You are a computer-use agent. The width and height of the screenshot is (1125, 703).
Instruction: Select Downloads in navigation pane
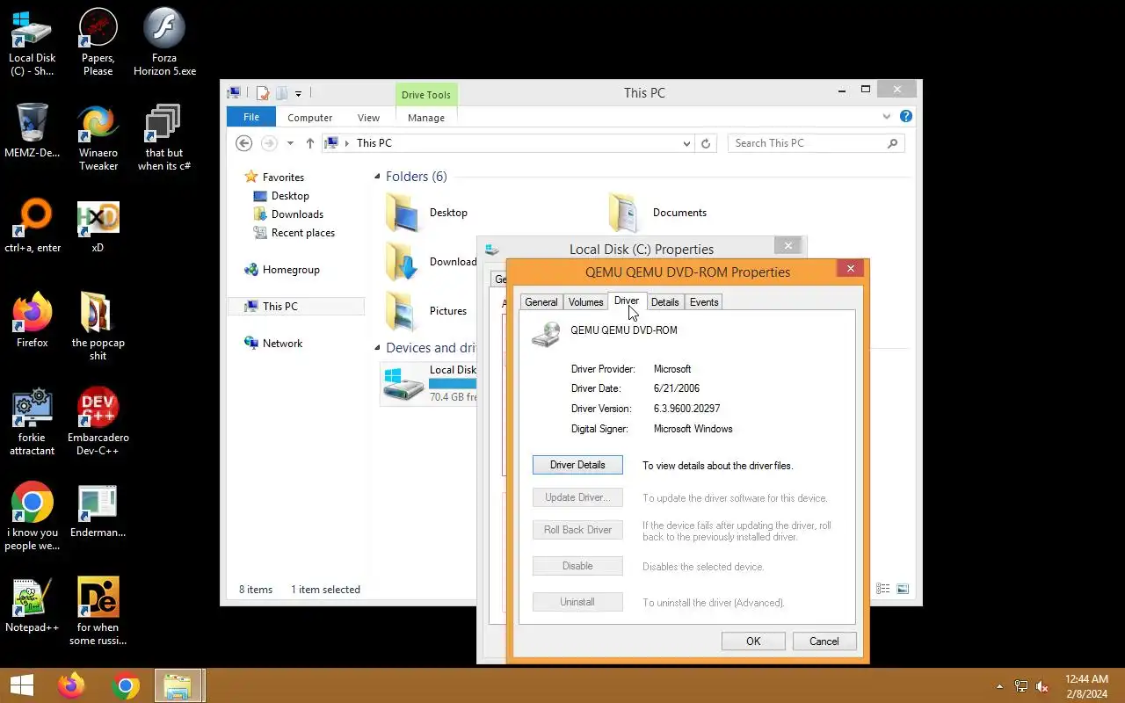pos(297,214)
